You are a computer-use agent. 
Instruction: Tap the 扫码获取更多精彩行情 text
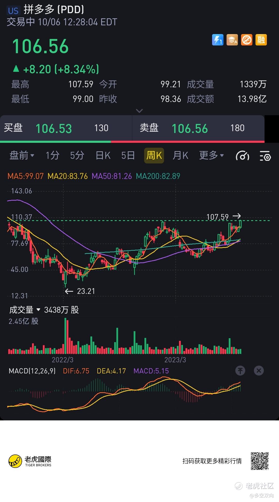(212, 461)
